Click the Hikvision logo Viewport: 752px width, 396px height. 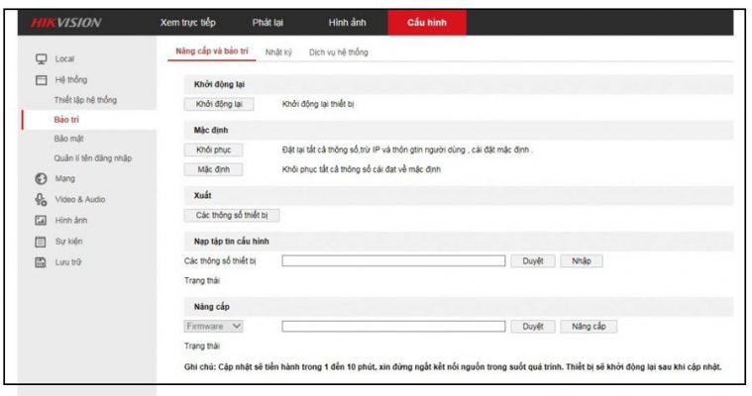pyautogui.click(x=67, y=22)
